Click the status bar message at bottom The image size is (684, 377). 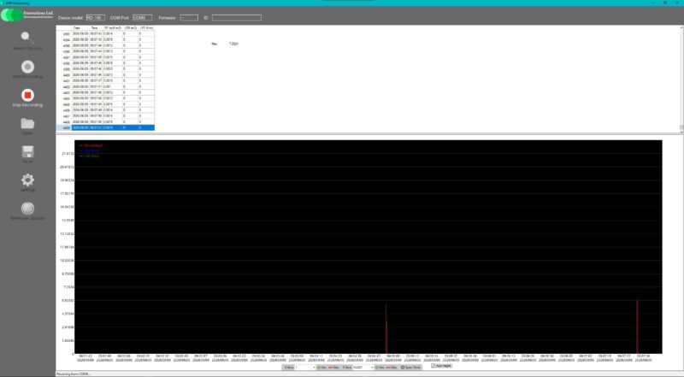pyautogui.click(x=74, y=374)
